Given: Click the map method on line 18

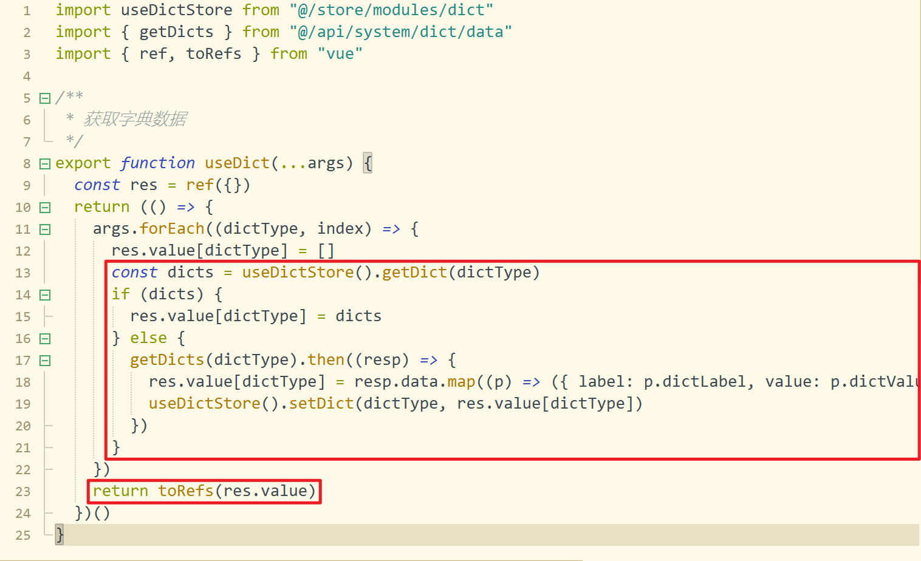Looking at the screenshot, I should tap(461, 382).
